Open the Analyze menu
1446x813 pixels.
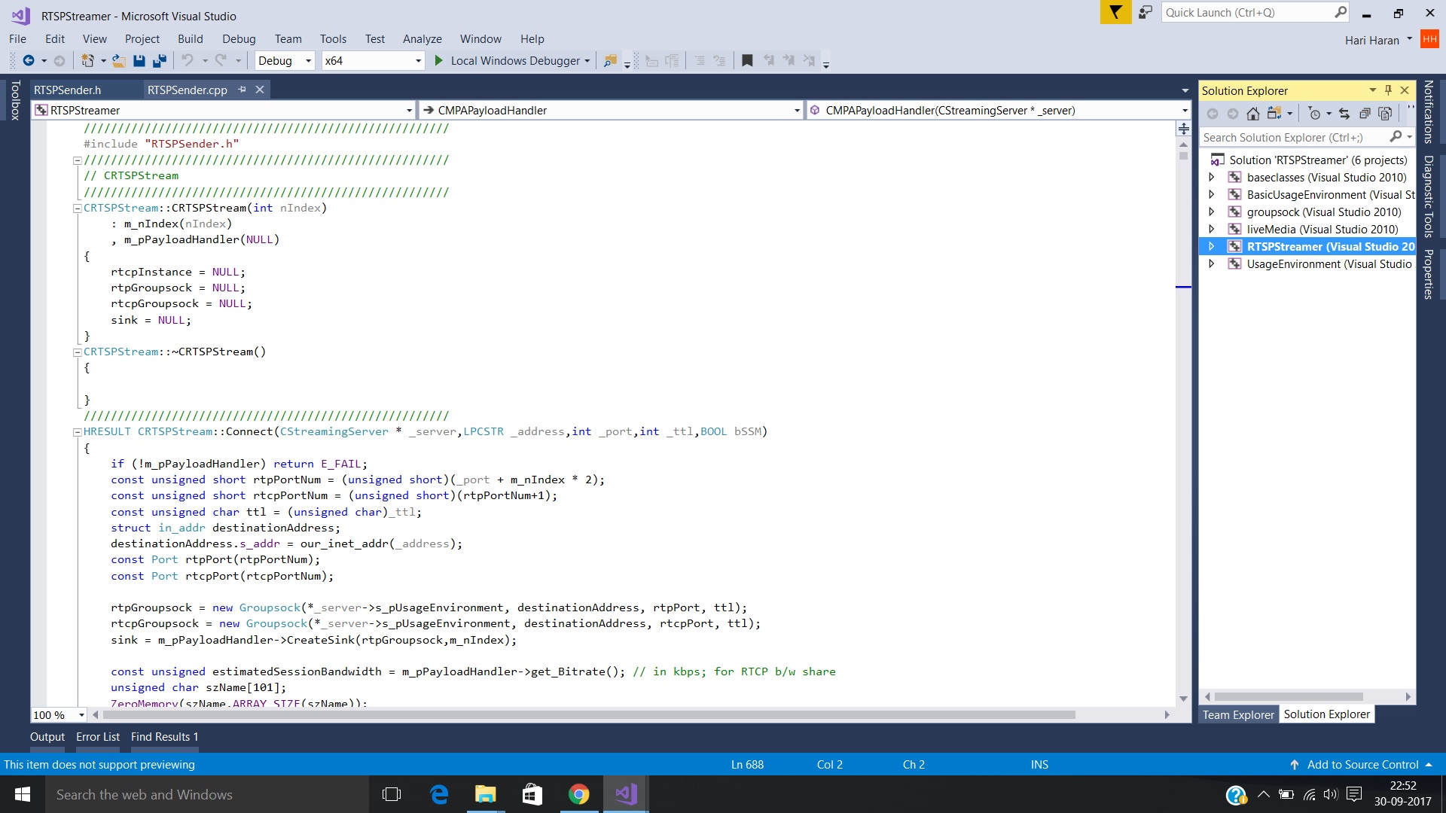point(422,39)
